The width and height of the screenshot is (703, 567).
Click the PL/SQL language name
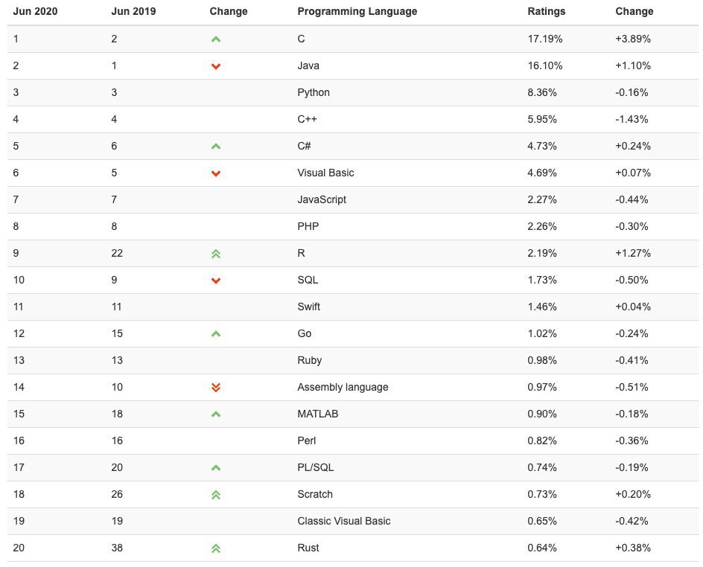point(315,467)
